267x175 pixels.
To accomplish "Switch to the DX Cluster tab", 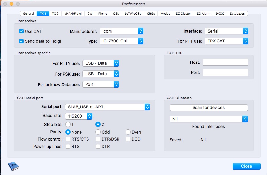I will (183, 14).
